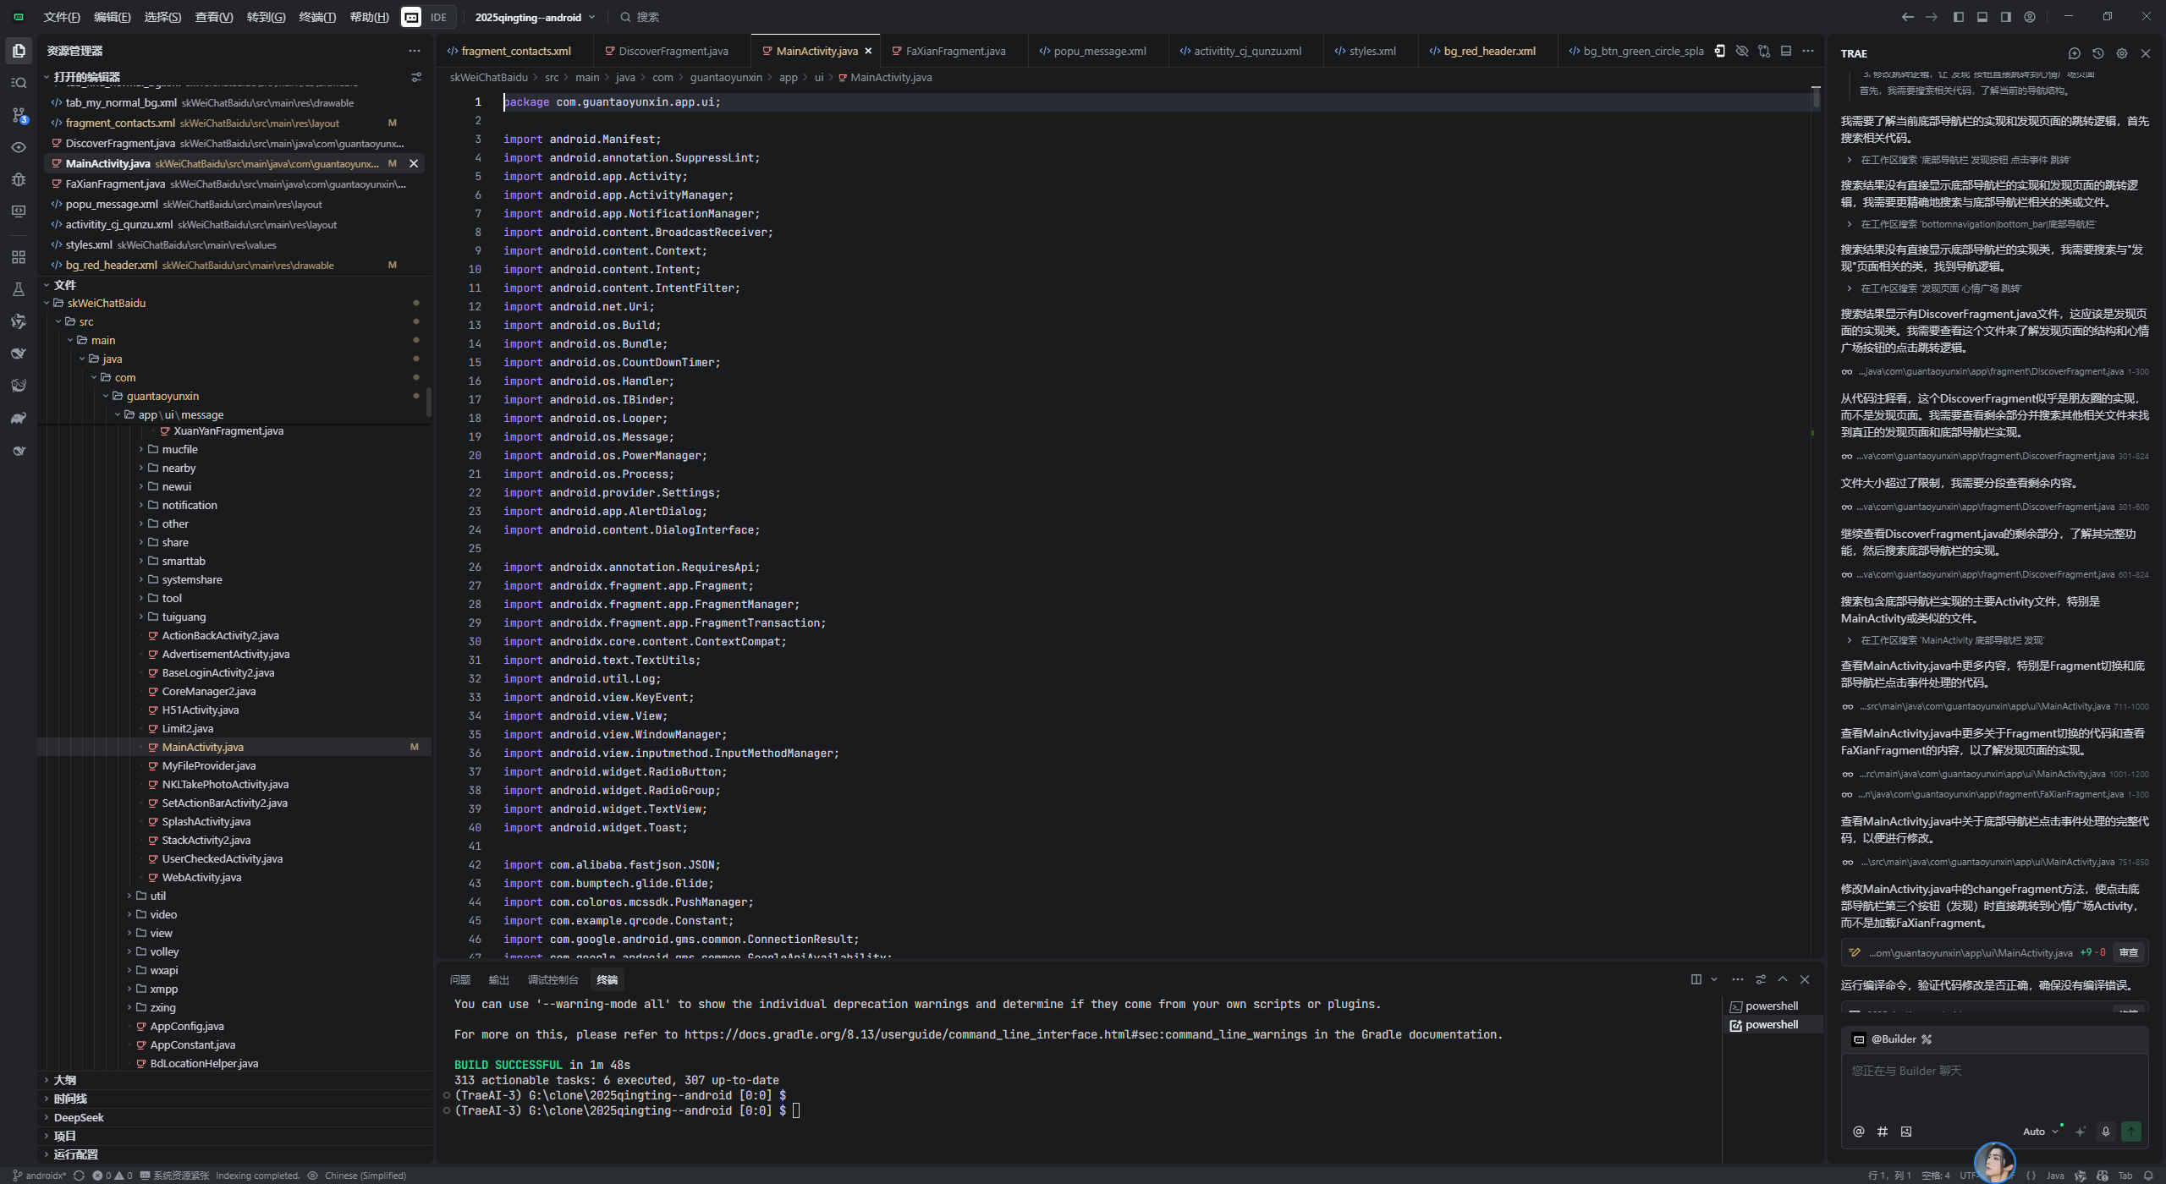Toggle the crossed-eye visibility icon in editor toolbar
The height and width of the screenshot is (1184, 2166).
point(1742,51)
